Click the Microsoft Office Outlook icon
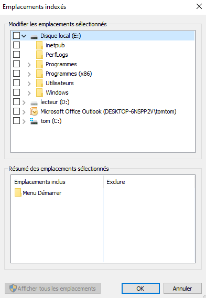The image size is (206, 298). click(x=34, y=111)
